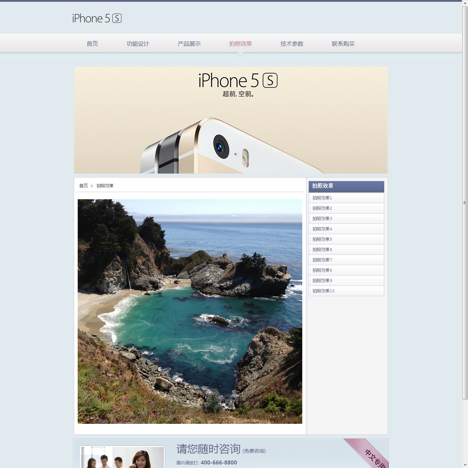The height and width of the screenshot is (468, 468).
Task: Open 拍照效果4 from the sidebar
Action: tap(322, 229)
